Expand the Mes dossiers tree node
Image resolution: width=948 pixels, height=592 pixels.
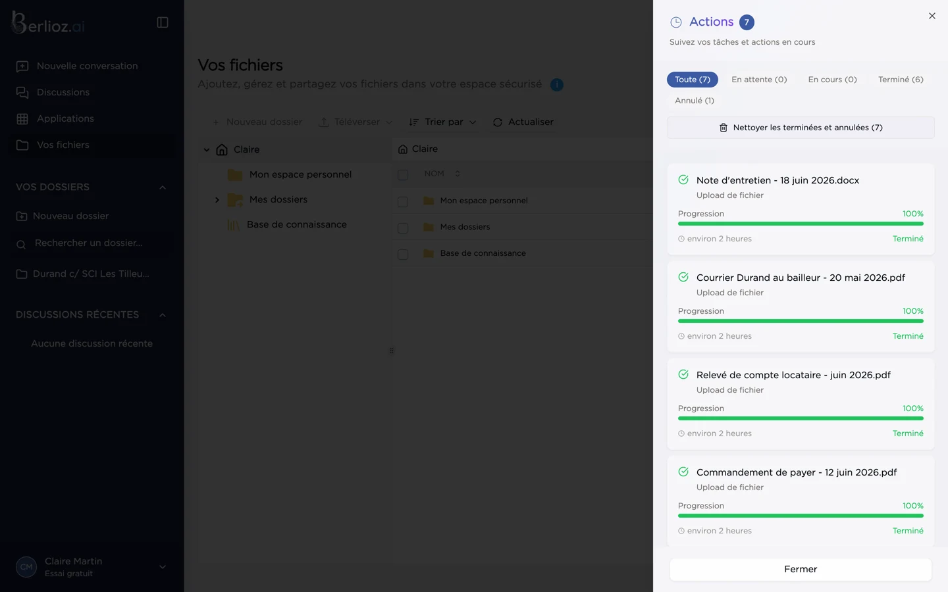pos(217,200)
